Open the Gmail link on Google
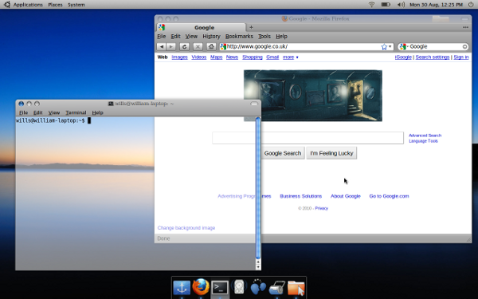Viewport: 478px width, 299px height. coord(272,57)
